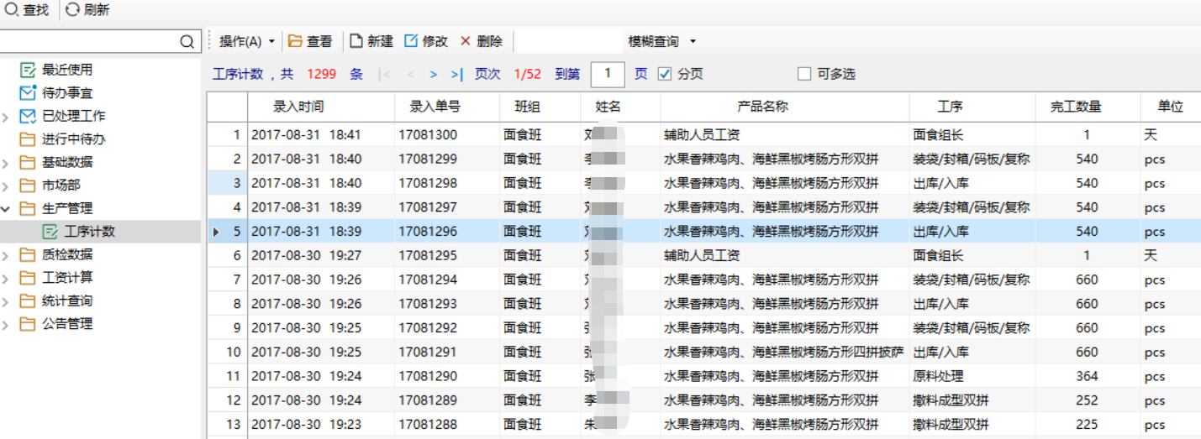Uncheck the 分页 pagination checkbox
1201x439 pixels.
665,74
